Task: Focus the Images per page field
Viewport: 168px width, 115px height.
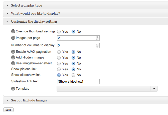Action: (78, 38)
